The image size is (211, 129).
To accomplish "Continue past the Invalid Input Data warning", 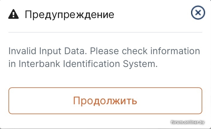I will click(x=105, y=101).
